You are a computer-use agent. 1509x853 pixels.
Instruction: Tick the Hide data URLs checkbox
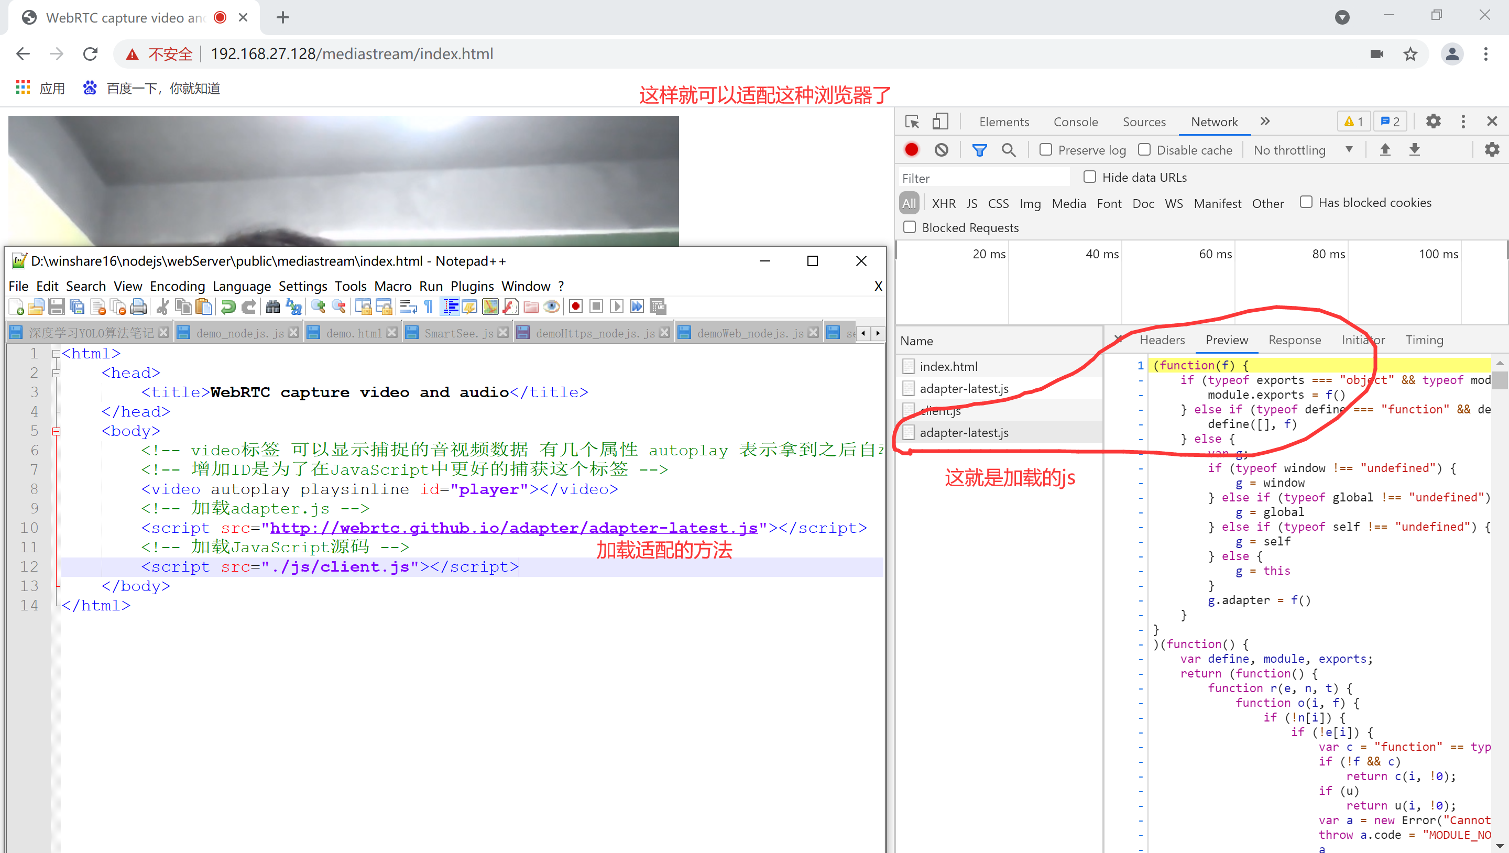1090,177
